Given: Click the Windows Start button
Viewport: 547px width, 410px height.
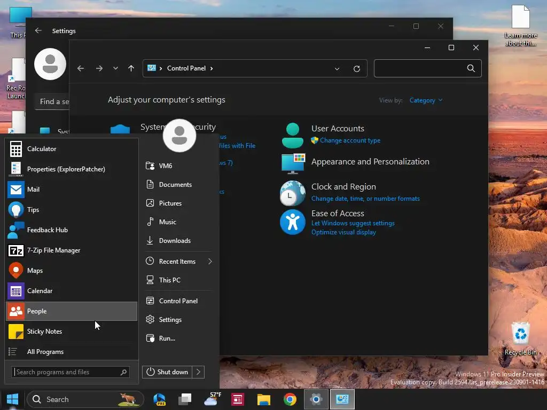Looking at the screenshot, I should (x=13, y=399).
